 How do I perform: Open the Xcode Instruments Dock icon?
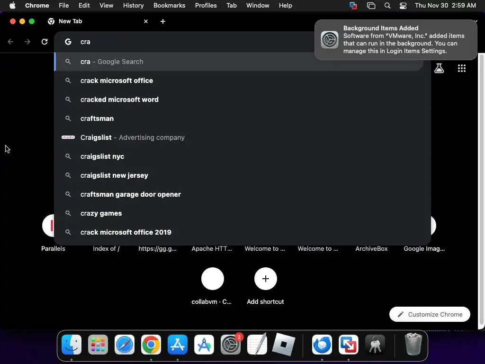pos(204,345)
